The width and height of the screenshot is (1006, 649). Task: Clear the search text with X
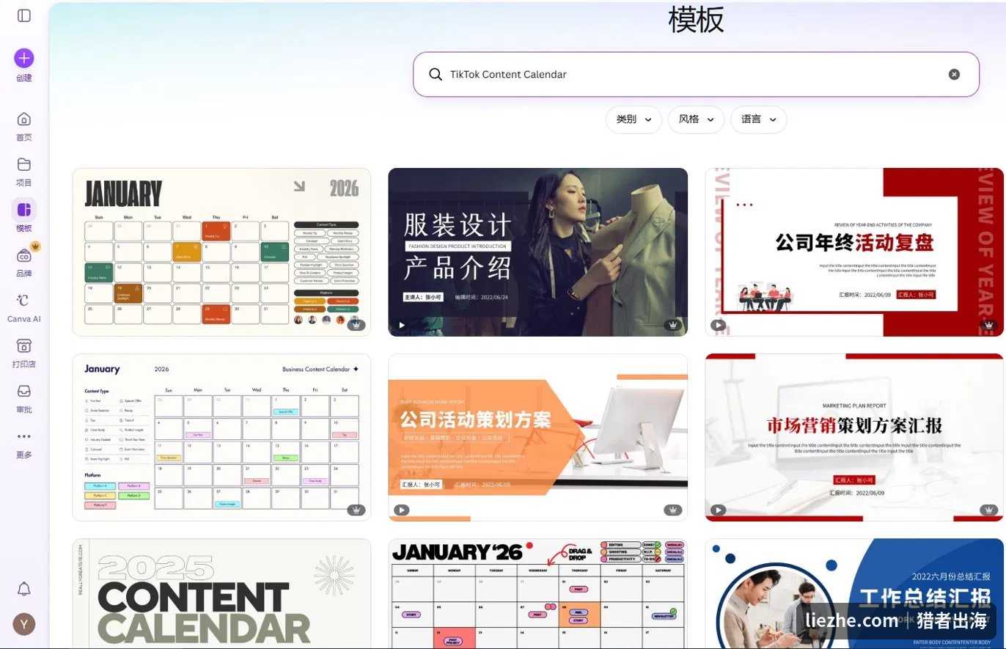click(x=954, y=74)
